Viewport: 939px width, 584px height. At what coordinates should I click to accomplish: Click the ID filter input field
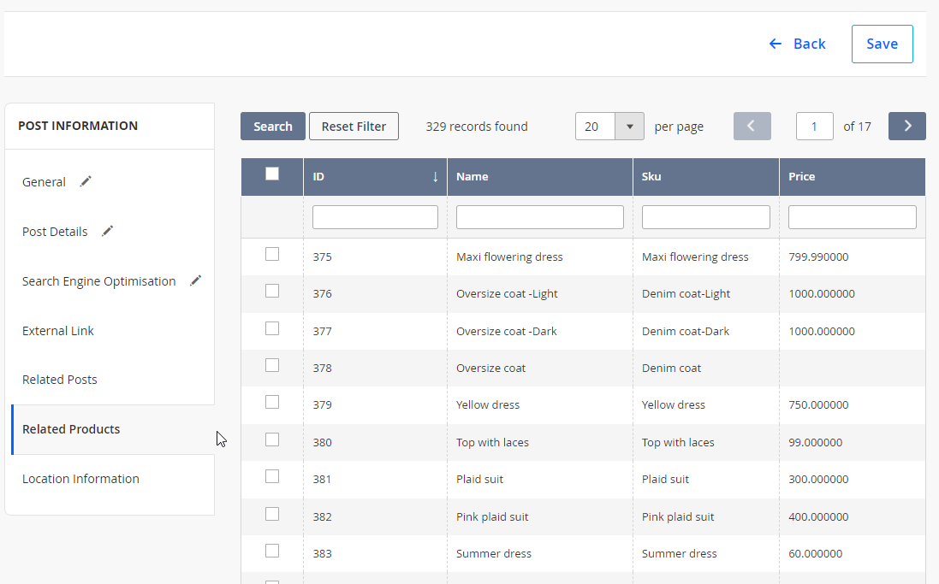click(x=375, y=217)
